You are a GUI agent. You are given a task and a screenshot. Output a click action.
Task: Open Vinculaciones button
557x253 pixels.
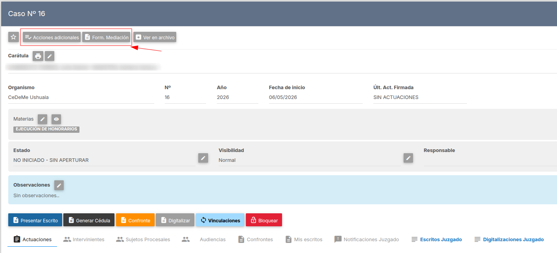coord(220,220)
